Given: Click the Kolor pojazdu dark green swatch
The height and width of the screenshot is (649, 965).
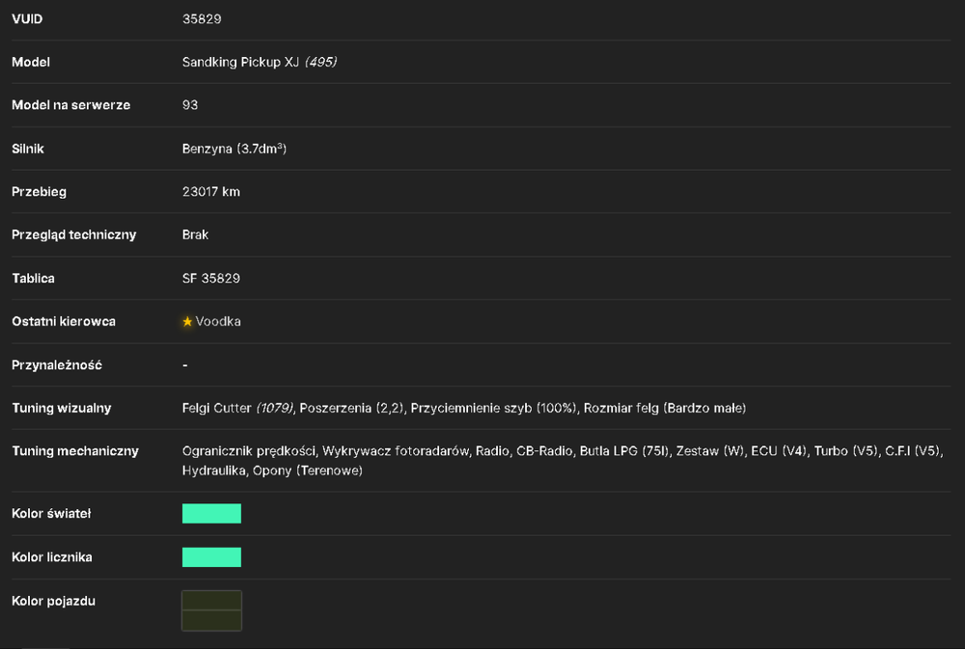Looking at the screenshot, I should click(211, 610).
